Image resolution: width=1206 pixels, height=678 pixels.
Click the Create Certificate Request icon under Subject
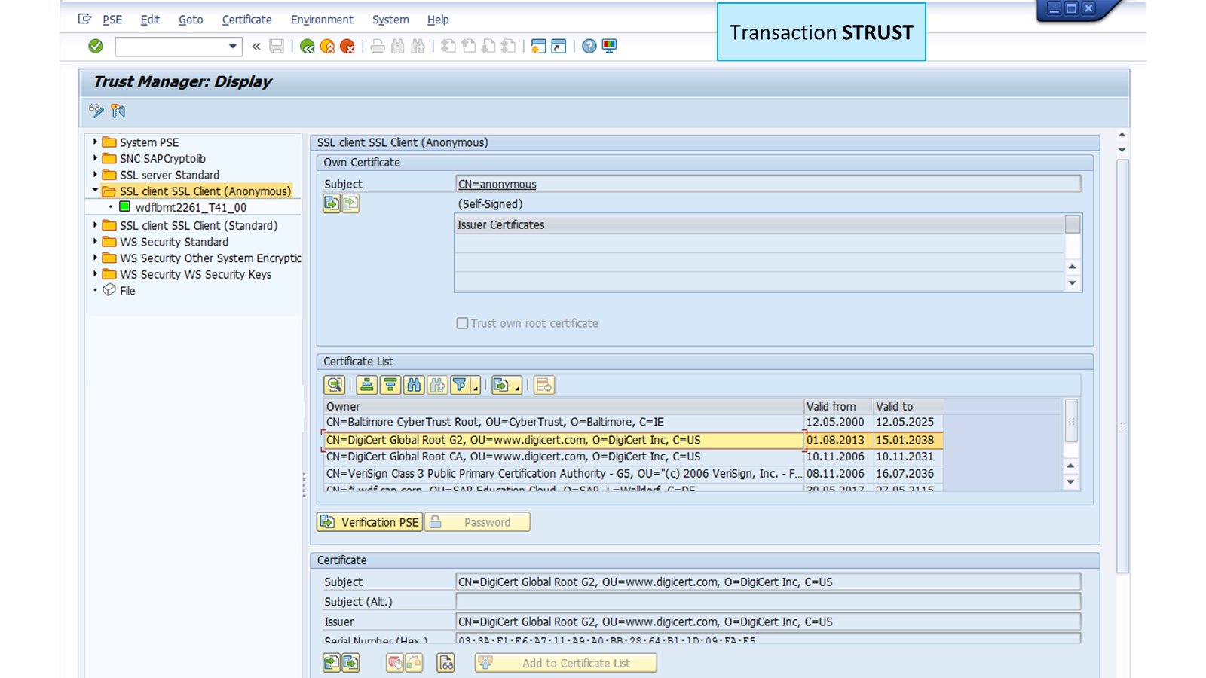[x=332, y=203]
